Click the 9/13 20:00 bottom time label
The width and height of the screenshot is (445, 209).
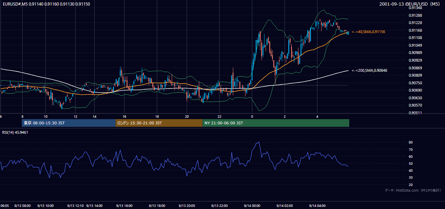(187, 206)
